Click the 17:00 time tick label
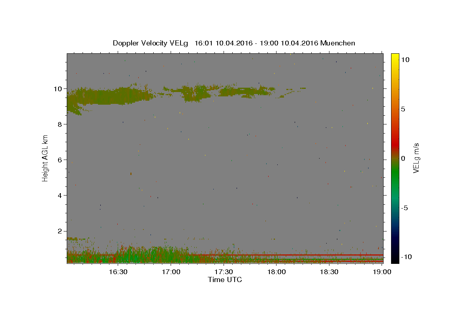474x316 pixels. [x=171, y=272]
